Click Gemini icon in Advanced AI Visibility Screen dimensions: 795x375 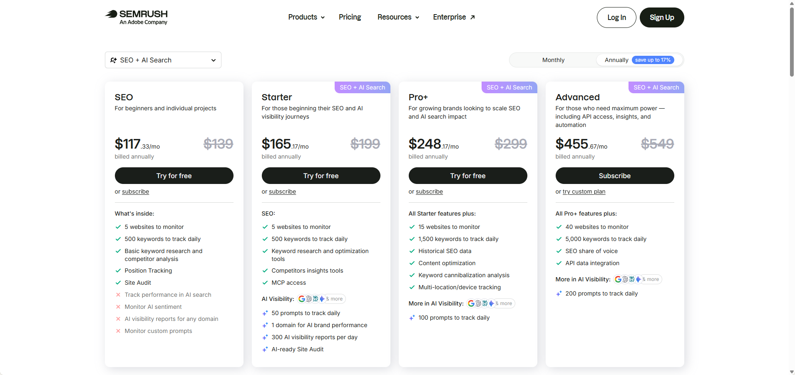coord(638,279)
